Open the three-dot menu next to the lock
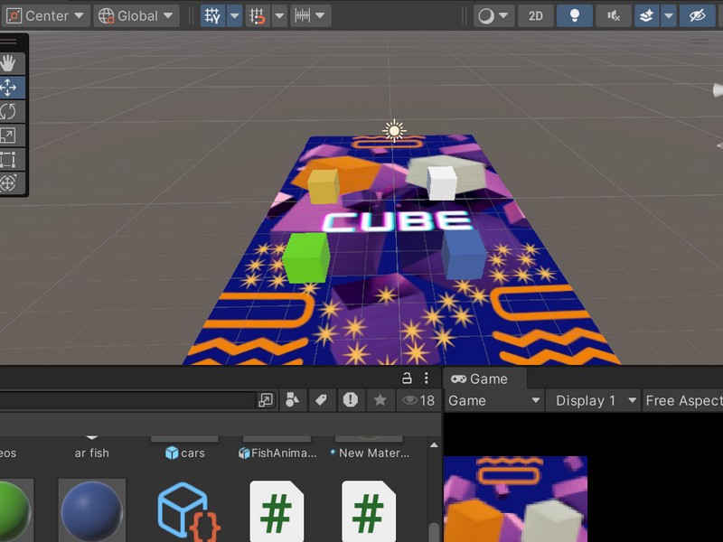 [x=427, y=378]
